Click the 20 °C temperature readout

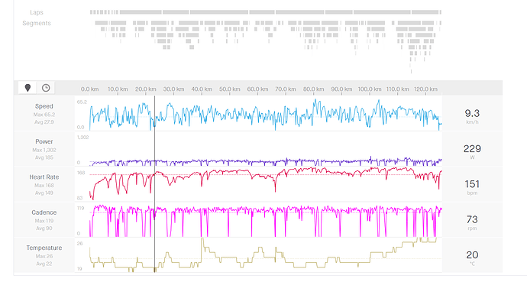(472, 257)
